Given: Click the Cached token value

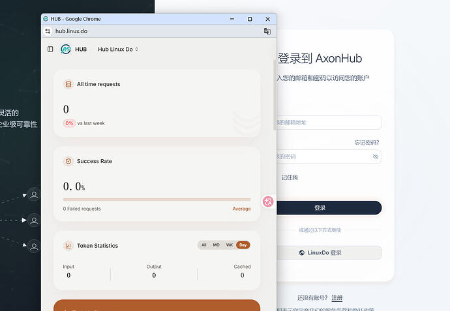Looking at the screenshot, I should (243, 275).
